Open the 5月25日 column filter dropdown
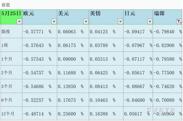Screen dimensions: 183x121 point(19,21)
